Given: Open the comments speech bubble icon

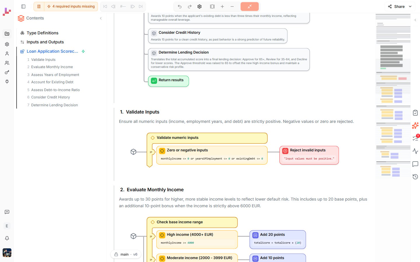Looking at the screenshot, I should [x=415, y=164].
